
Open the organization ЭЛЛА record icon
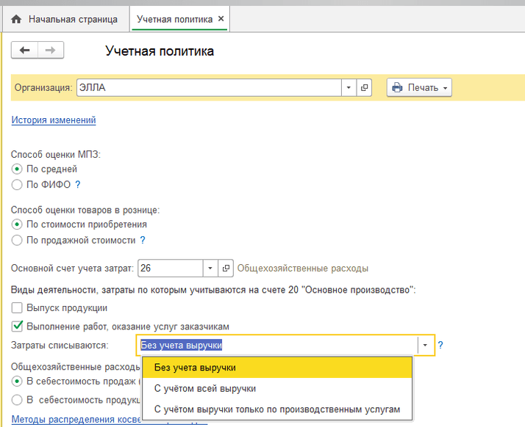tap(364, 88)
